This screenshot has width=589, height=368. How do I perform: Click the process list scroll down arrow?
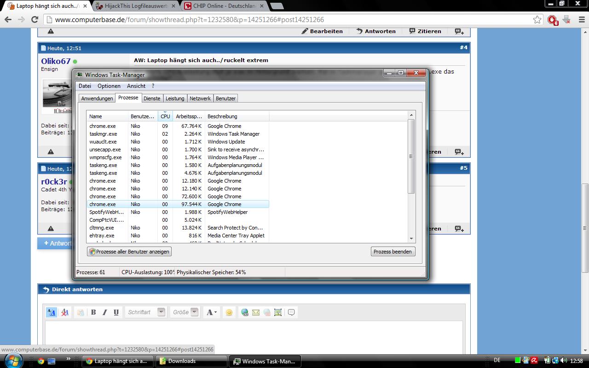[411, 239]
